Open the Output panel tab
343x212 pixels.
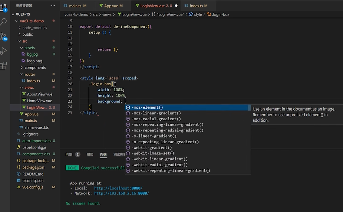90,154
